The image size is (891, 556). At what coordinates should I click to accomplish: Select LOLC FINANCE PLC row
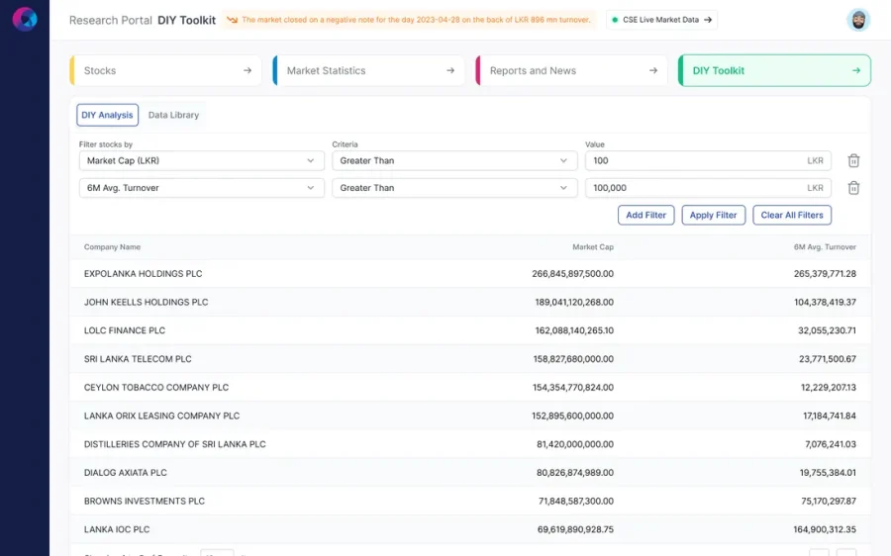pyautogui.click(x=470, y=330)
